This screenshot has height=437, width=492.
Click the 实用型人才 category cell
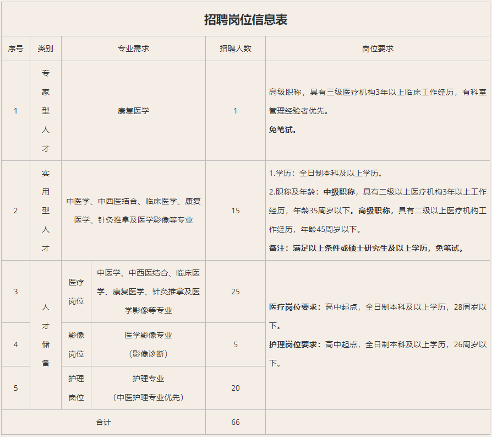pos(46,211)
